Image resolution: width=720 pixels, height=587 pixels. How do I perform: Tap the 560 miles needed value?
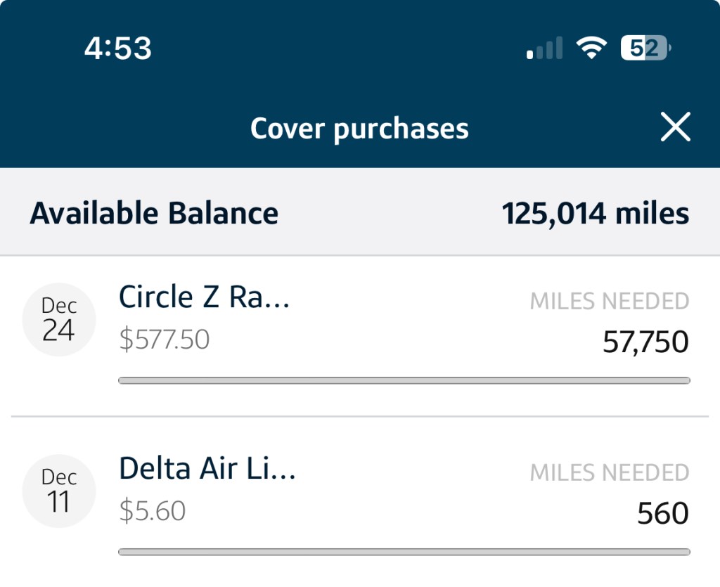[x=662, y=514]
